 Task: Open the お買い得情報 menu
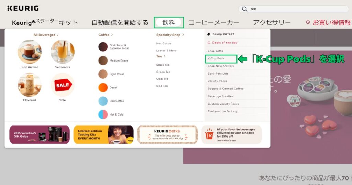pyautogui.click(x=331, y=22)
